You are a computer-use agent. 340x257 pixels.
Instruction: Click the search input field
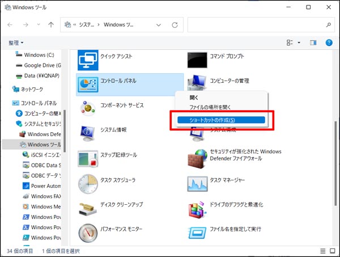click(x=255, y=25)
